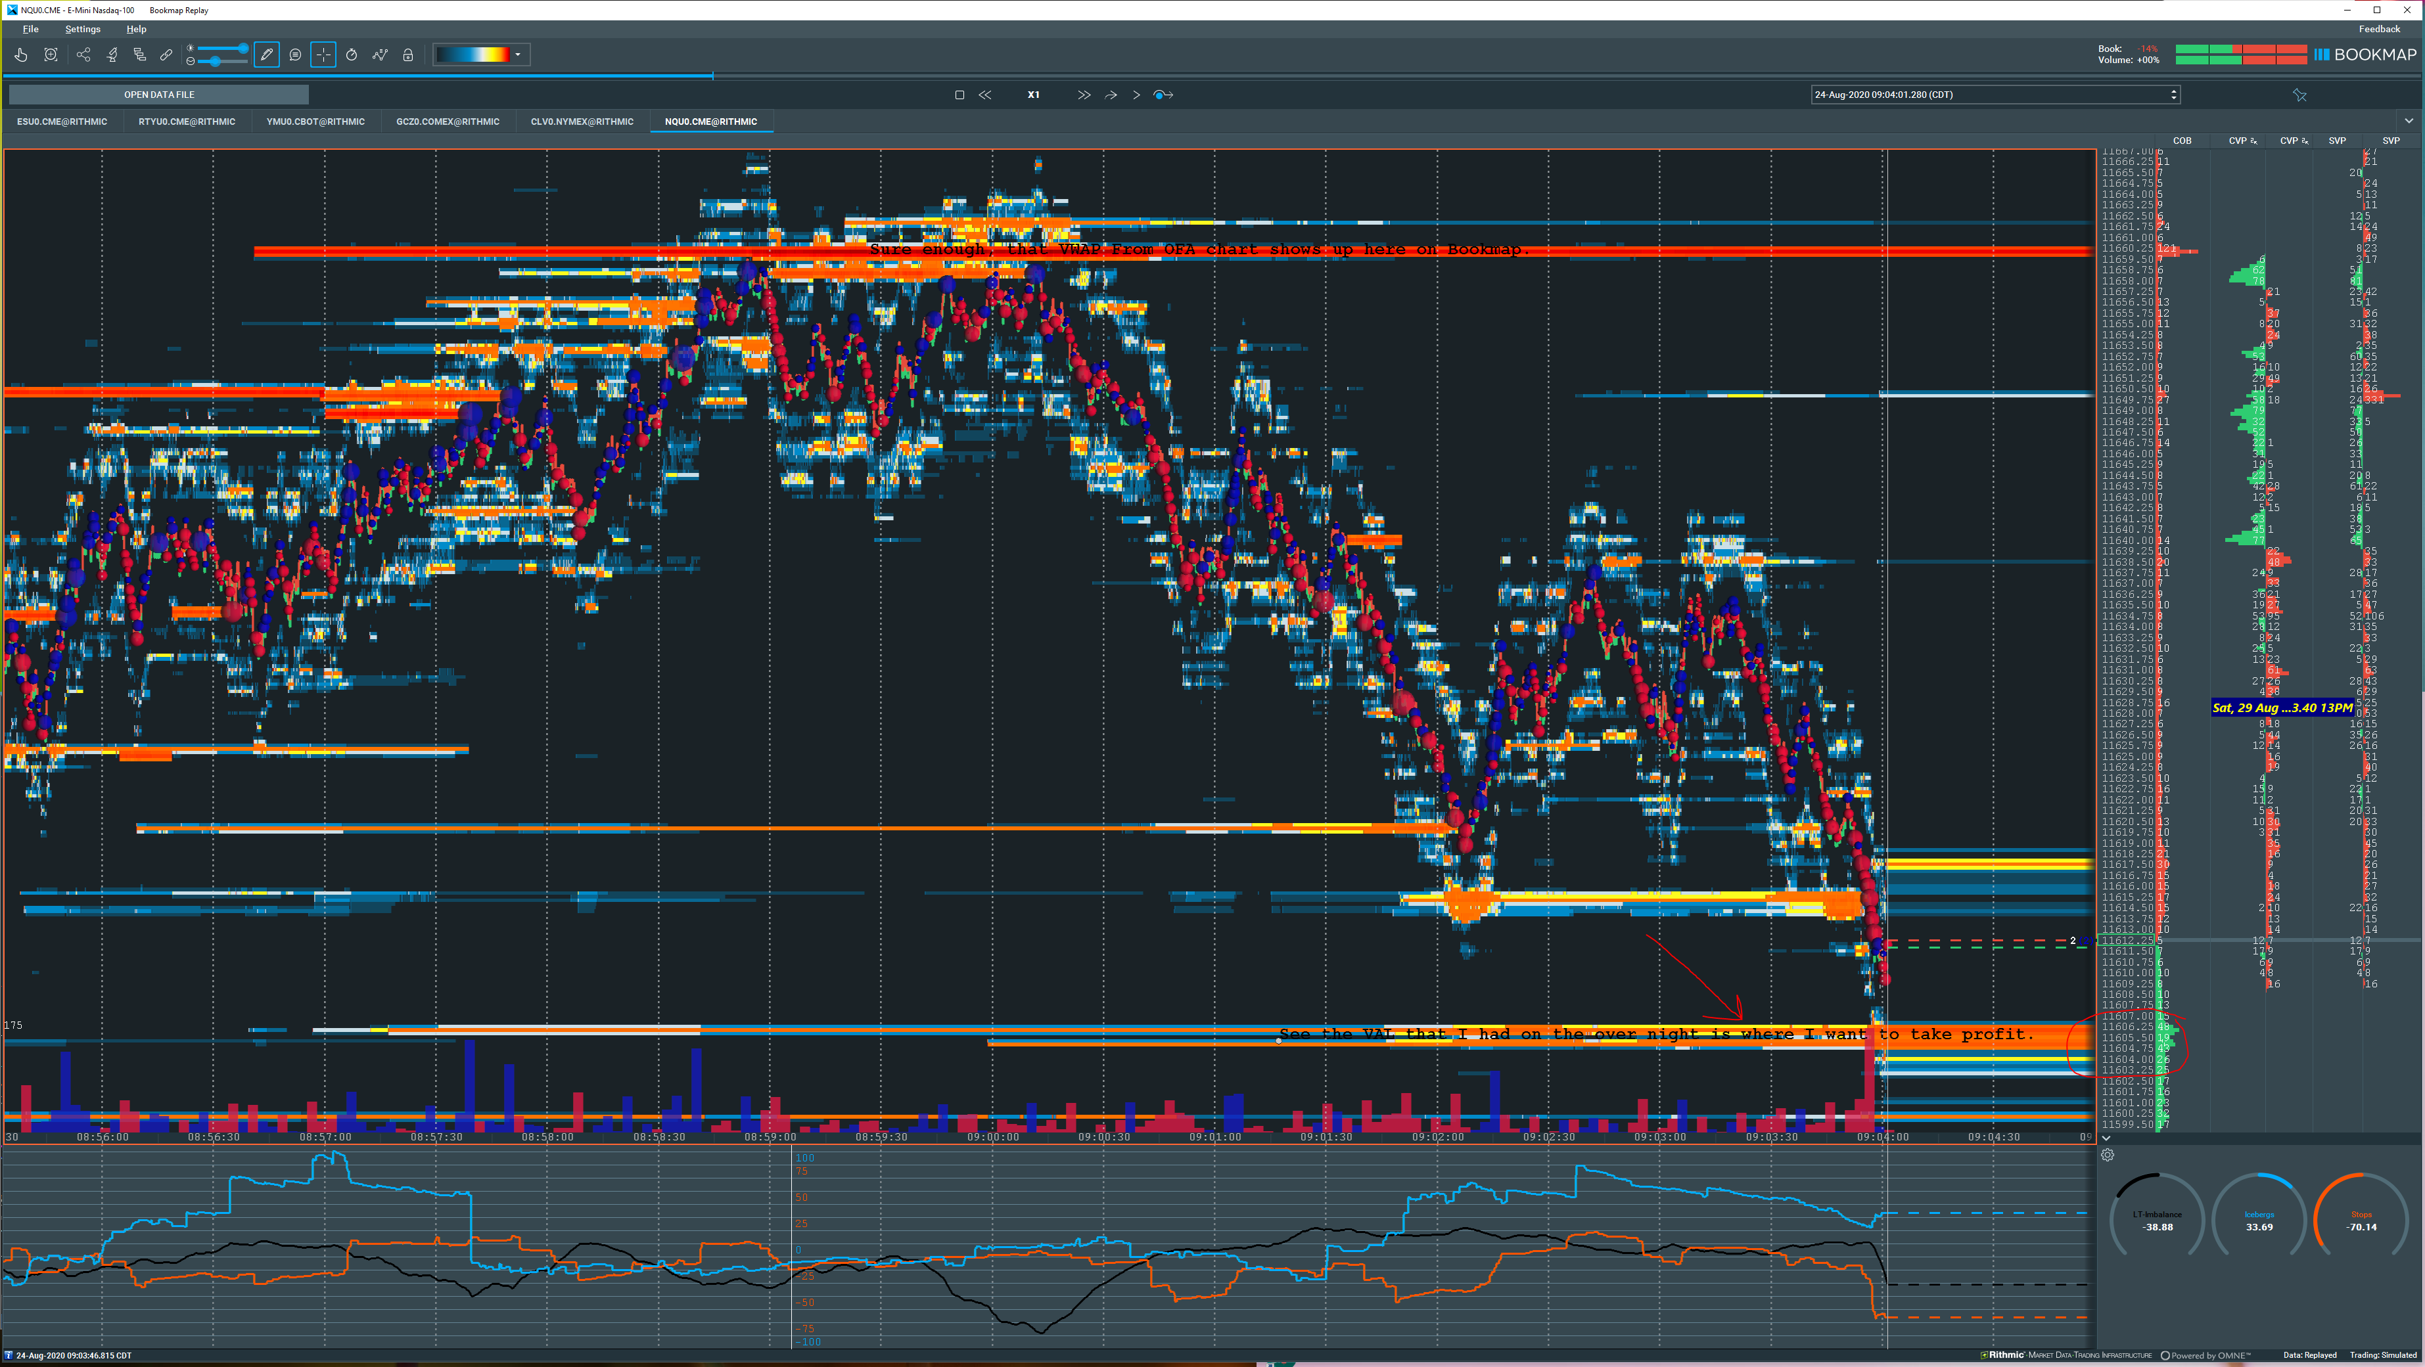Screen dimensions: 2425x1367
Task: Click the Volume imbalance indicator bar
Action: point(2240,60)
